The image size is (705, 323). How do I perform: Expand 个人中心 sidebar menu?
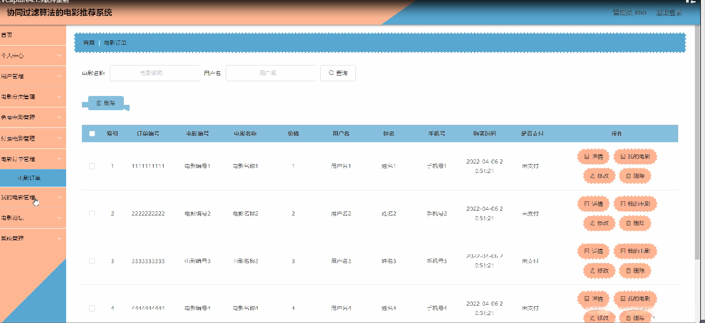33,55
